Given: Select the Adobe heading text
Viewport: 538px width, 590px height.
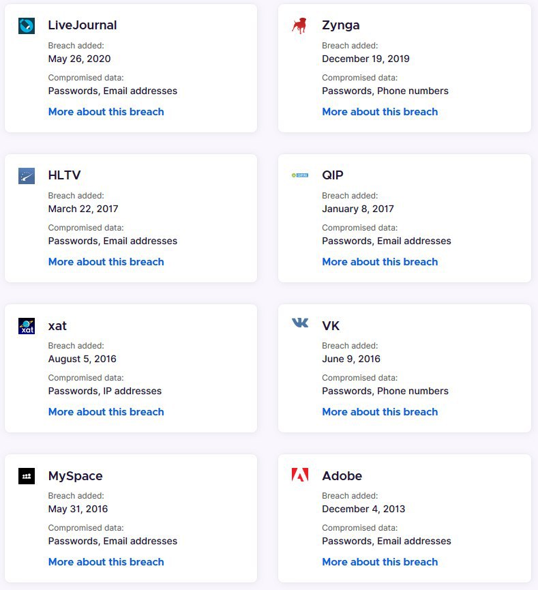Looking at the screenshot, I should point(342,476).
